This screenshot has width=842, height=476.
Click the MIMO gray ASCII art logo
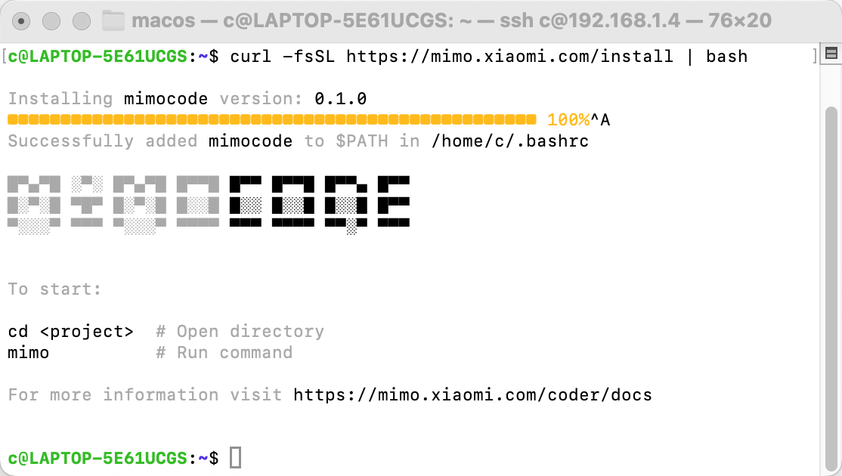(113, 205)
